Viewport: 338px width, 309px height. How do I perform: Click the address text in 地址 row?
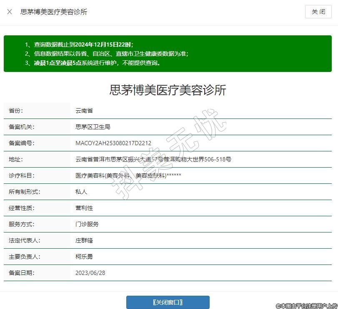(x=153, y=159)
